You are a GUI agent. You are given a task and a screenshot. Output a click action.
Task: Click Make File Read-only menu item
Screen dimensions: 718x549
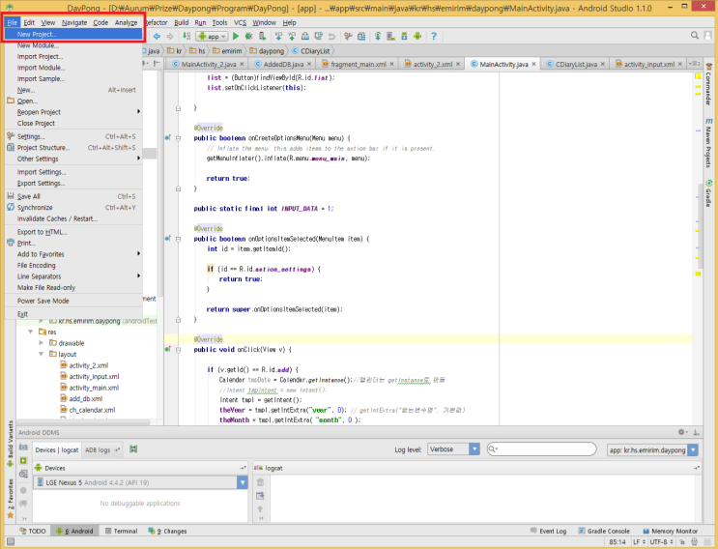coord(73,288)
